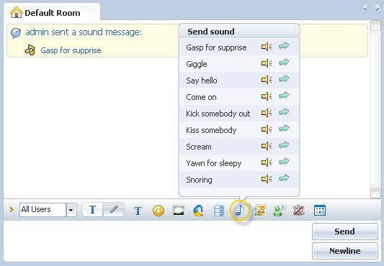Viewport: 384px width, 266px height.
Task: Click the Send sound popup header
Action: coord(239,32)
